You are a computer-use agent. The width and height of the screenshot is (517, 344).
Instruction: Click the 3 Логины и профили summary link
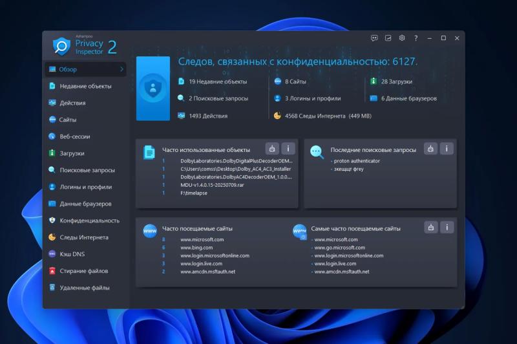313,98
